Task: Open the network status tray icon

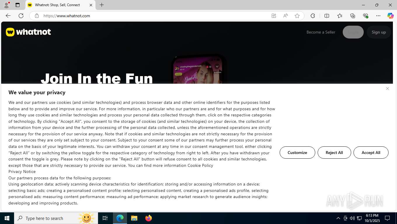Action: (359, 218)
